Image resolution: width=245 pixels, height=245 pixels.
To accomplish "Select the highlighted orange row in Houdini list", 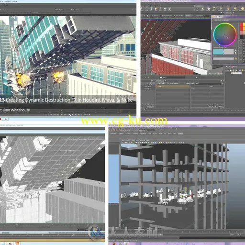I will pyautogui.click(x=173, y=87).
